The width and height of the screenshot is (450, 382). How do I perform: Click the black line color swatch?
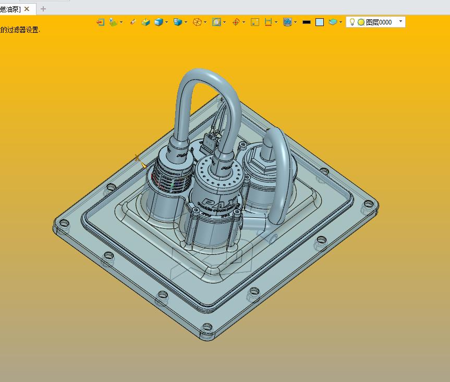coord(307,22)
